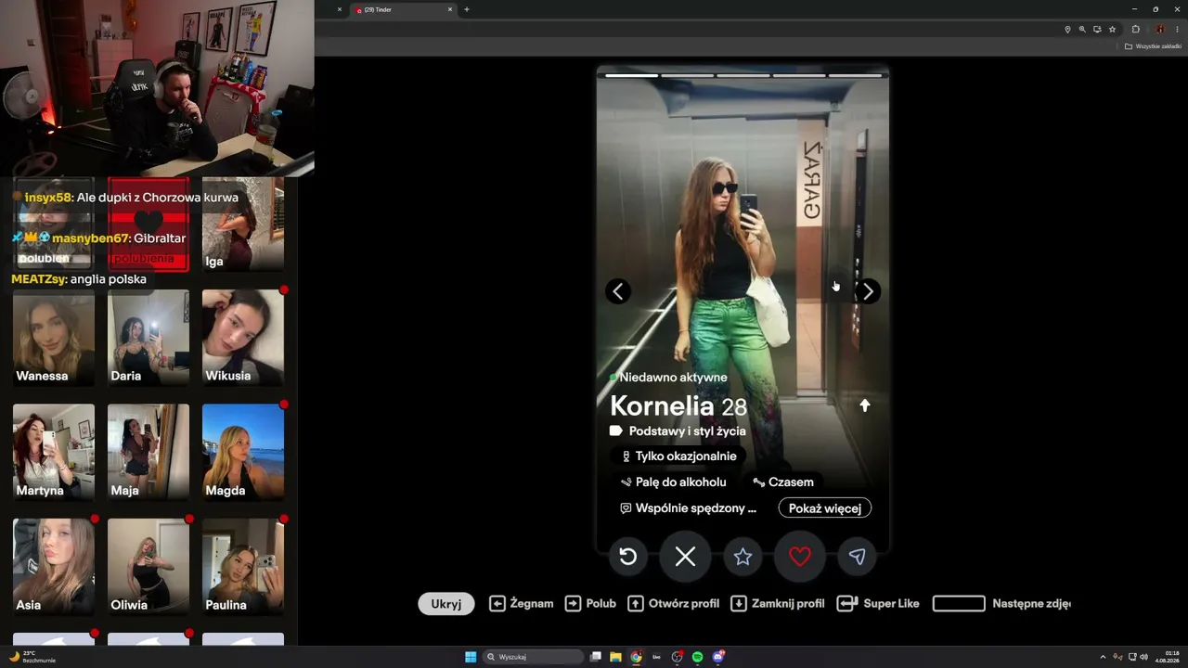The height and width of the screenshot is (668, 1188).
Task: Open Magda's liked profile thumbnail
Action: click(243, 452)
